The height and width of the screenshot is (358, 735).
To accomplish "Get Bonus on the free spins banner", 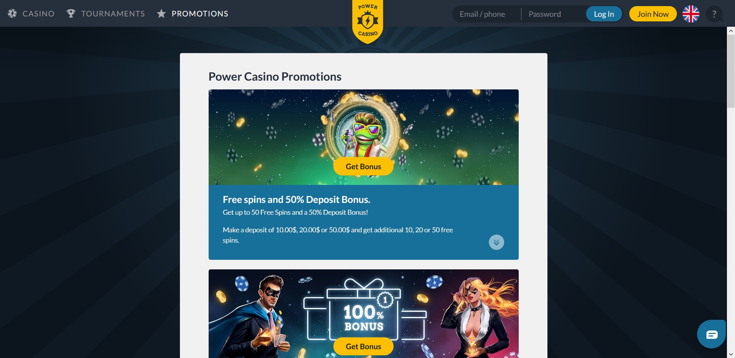I will [363, 167].
